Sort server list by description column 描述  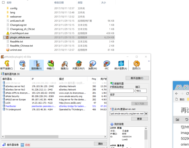[62, 79]
